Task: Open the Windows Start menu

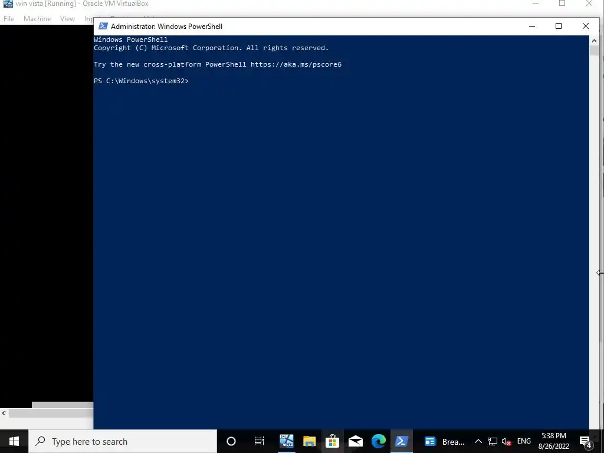Action: pyautogui.click(x=14, y=441)
